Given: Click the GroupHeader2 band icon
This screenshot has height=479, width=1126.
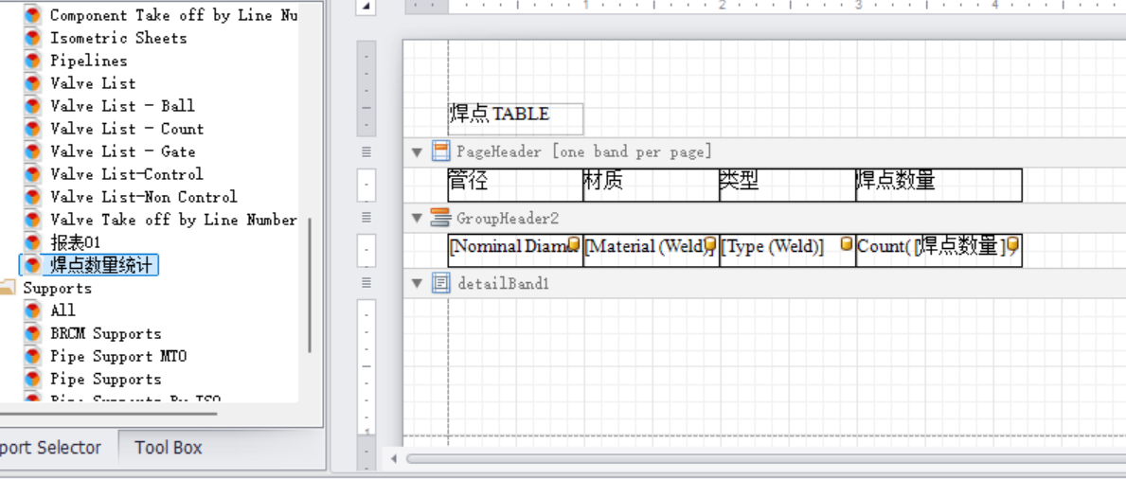Looking at the screenshot, I should [441, 218].
